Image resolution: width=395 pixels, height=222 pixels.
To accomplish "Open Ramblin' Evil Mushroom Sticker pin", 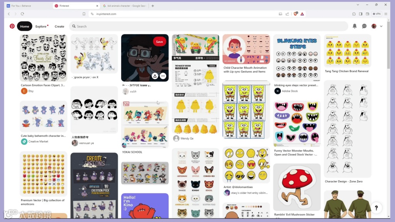I will tap(297, 187).
